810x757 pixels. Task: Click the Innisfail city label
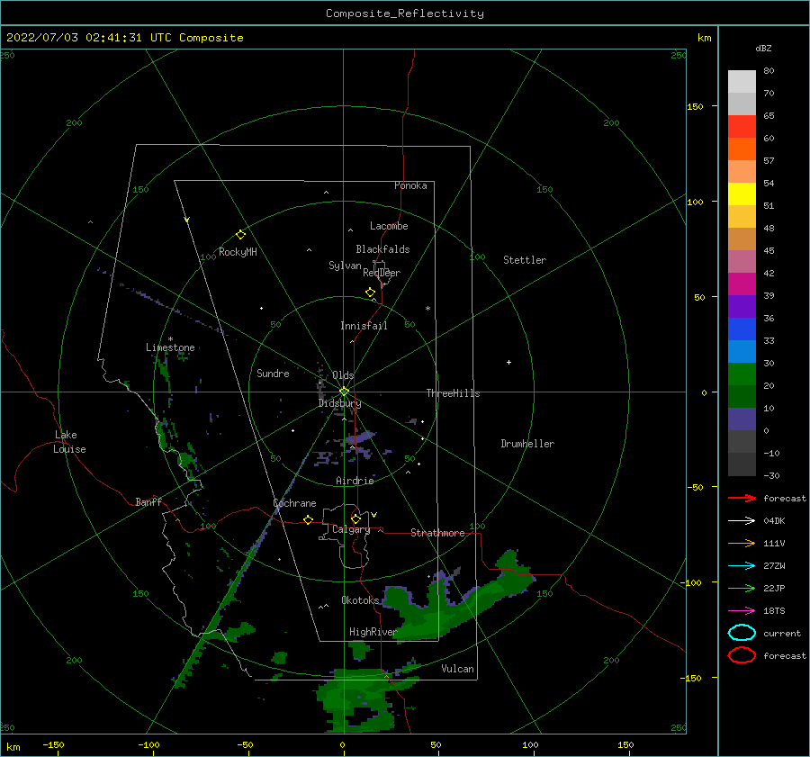(364, 326)
